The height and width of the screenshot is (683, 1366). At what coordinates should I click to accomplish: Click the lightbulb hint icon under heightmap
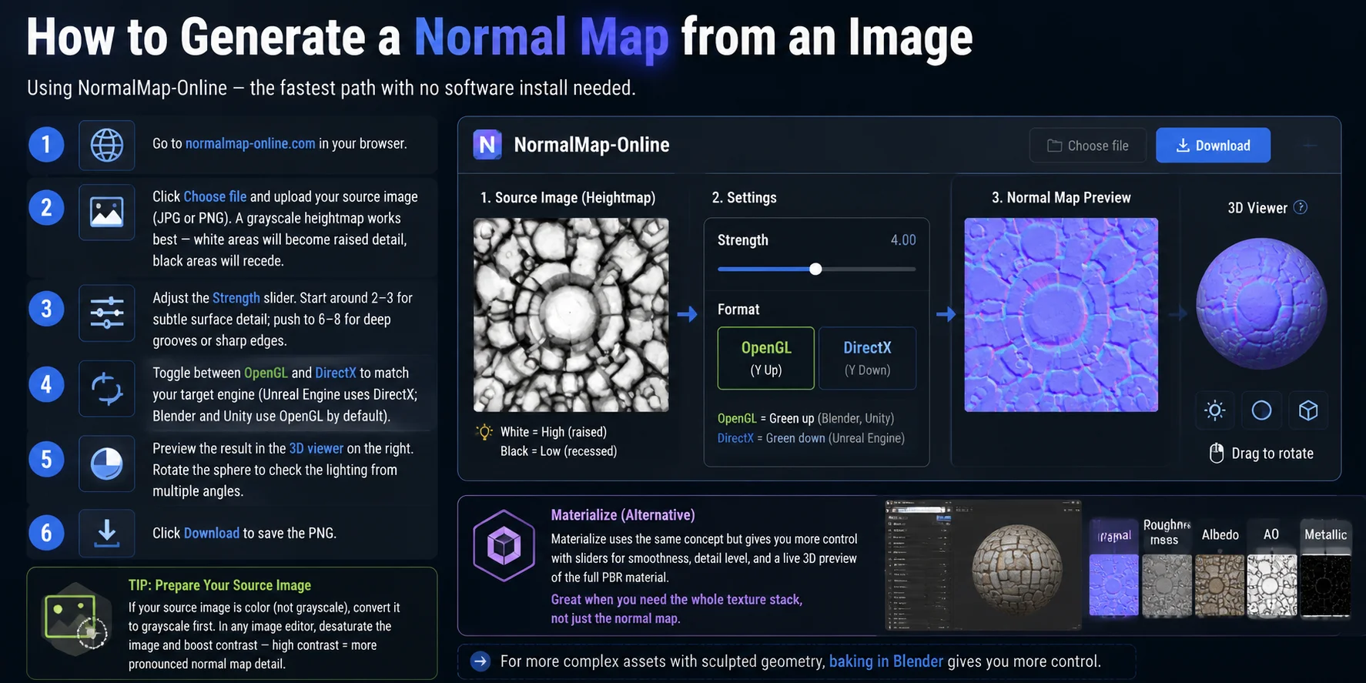point(484,432)
